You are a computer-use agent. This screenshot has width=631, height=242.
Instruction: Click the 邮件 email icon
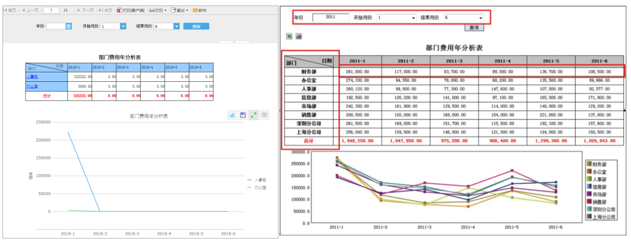tap(199, 10)
